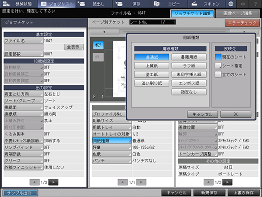This screenshot has height=197, width=262.
Task: Switch to the コピー tab
Action: pyautogui.click(x=169, y=4)
